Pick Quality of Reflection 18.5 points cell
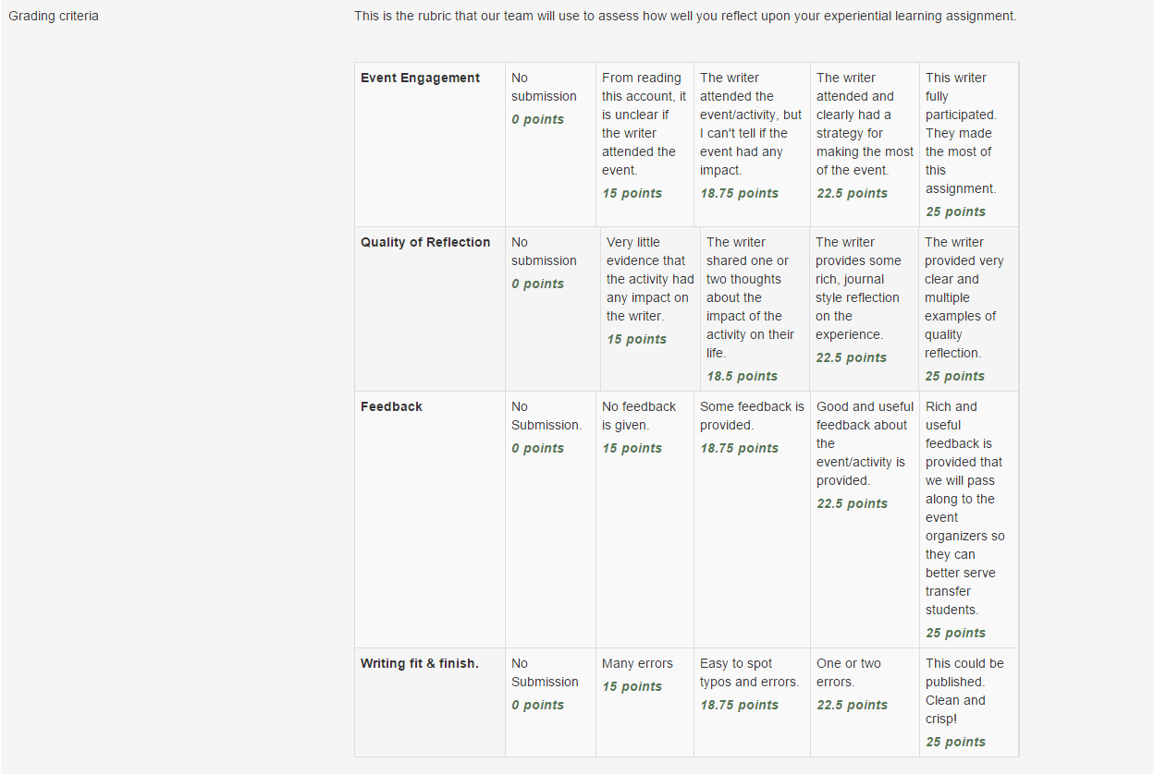The image size is (1154, 774). click(755, 309)
